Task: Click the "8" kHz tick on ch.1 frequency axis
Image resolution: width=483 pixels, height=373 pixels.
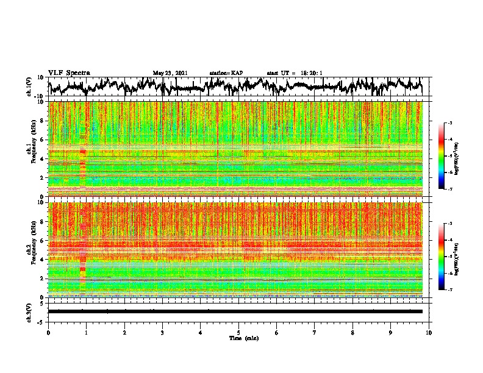Action: click(x=42, y=121)
